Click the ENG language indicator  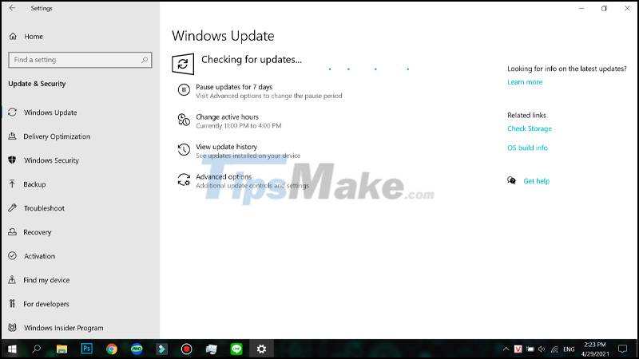point(569,349)
